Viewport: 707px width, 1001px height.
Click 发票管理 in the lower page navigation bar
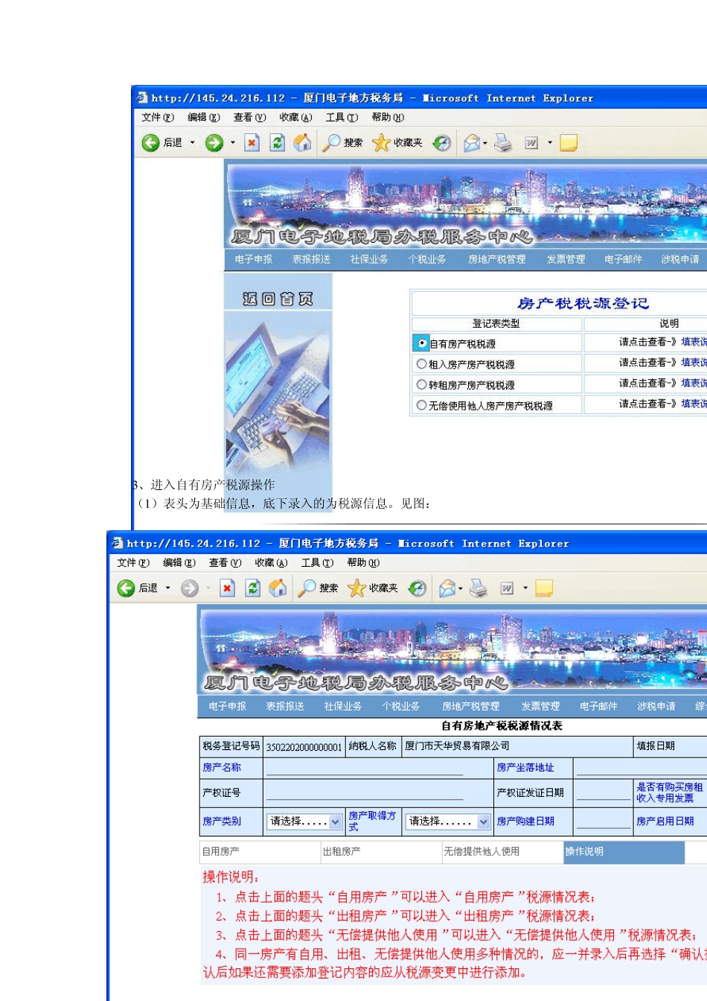tap(540, 706)
